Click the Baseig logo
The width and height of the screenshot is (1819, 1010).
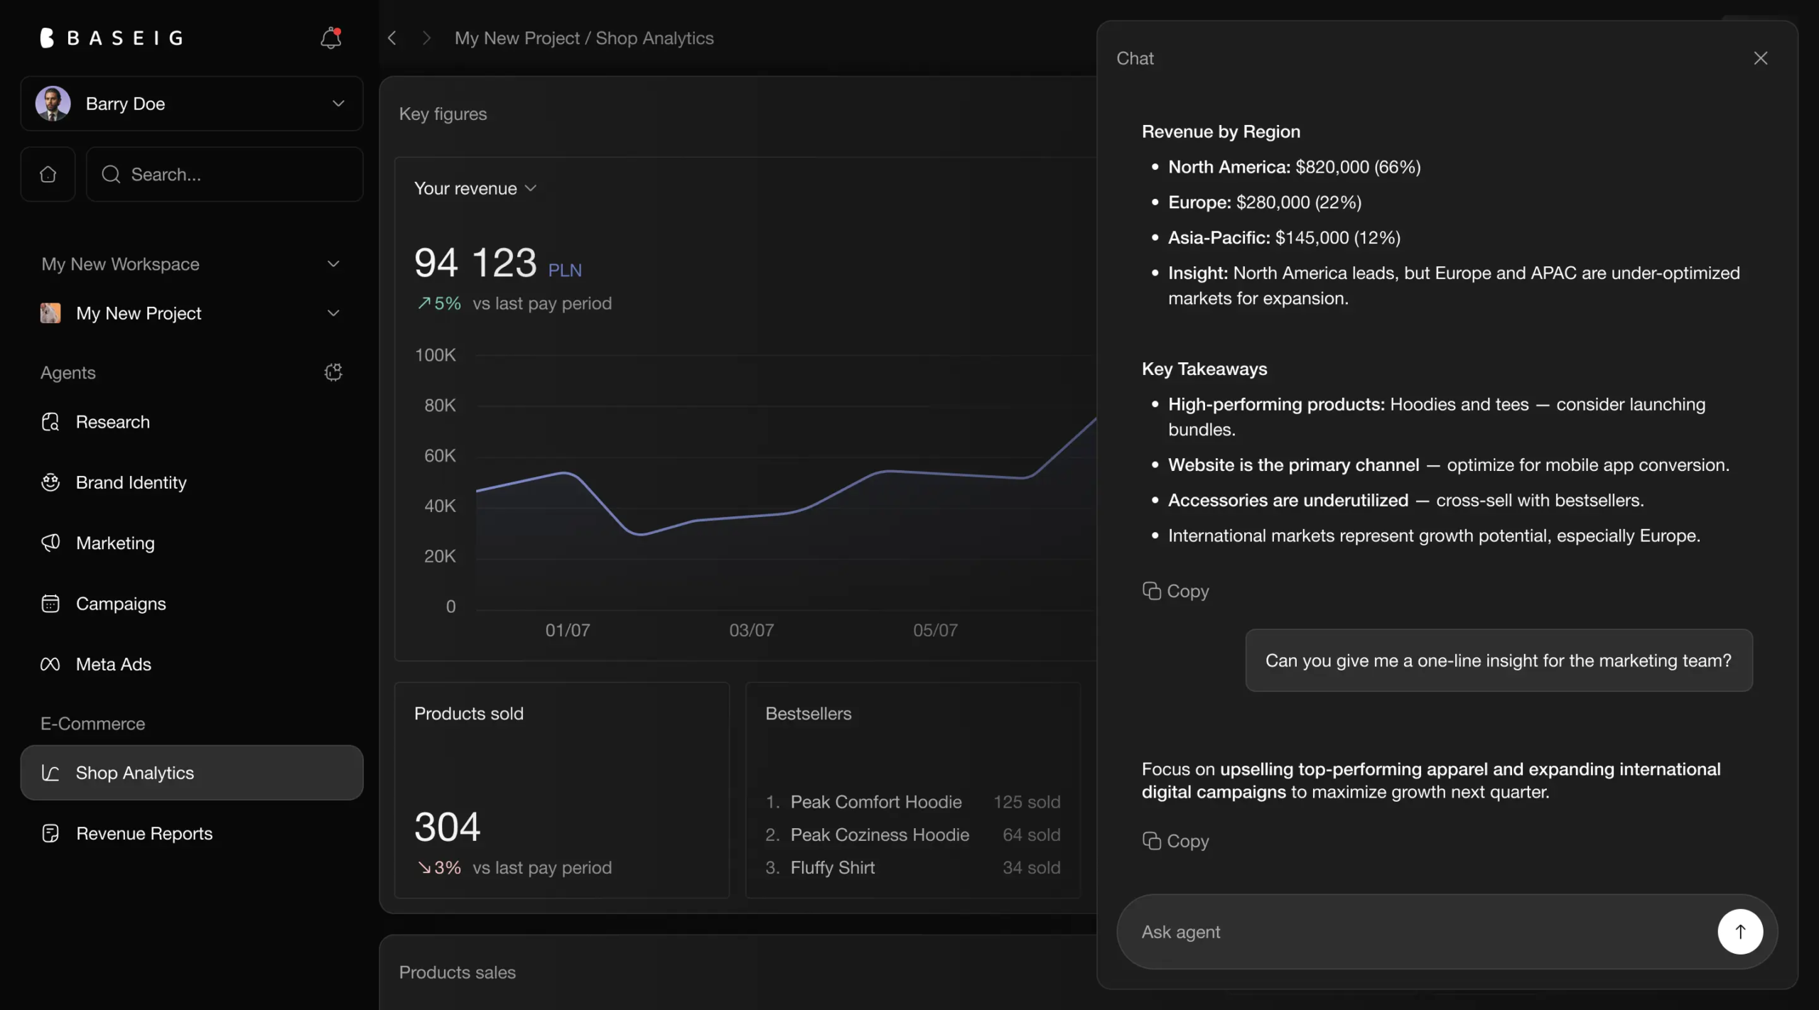(112, 38)
